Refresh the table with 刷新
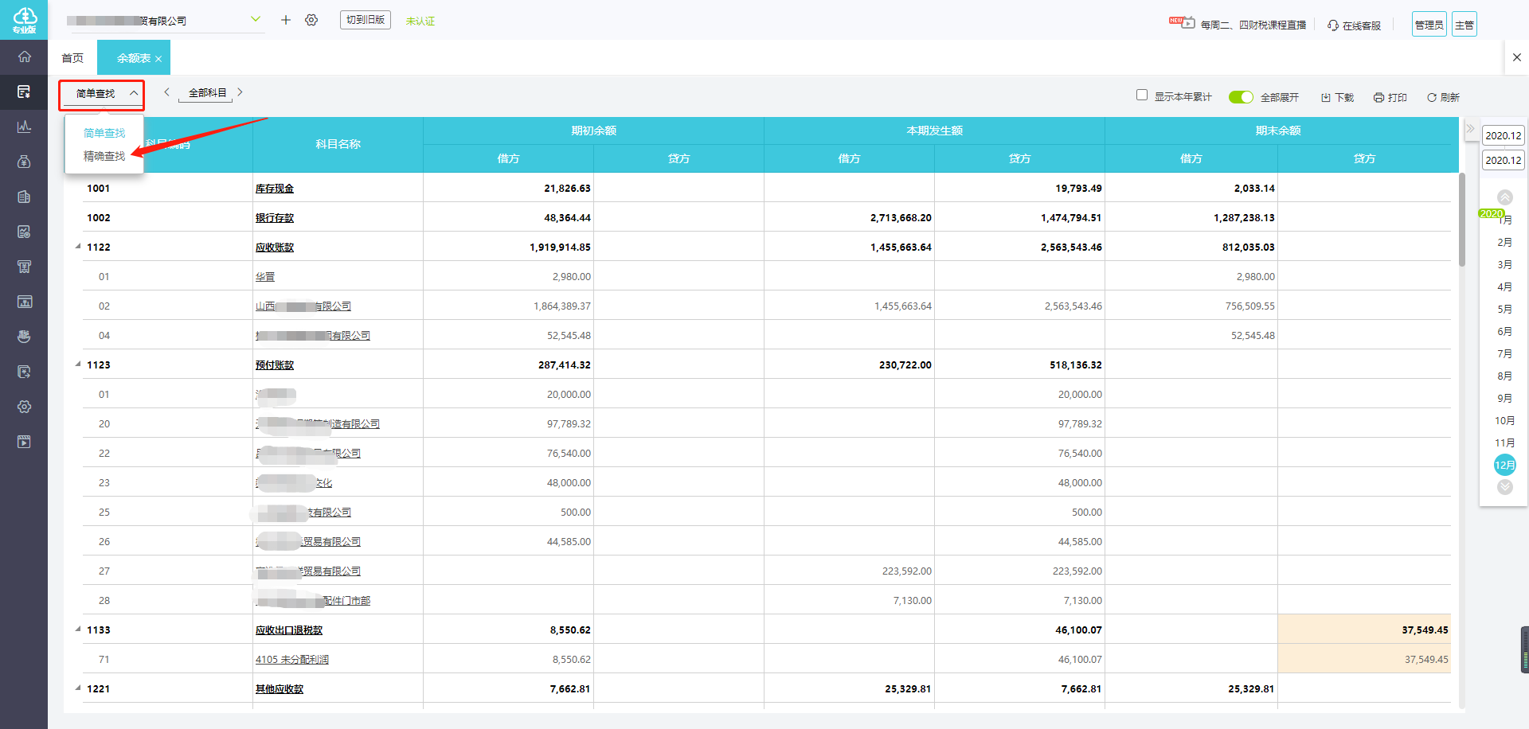The height and width of the screenshot is (729, 1529). tap(1442, 97)
